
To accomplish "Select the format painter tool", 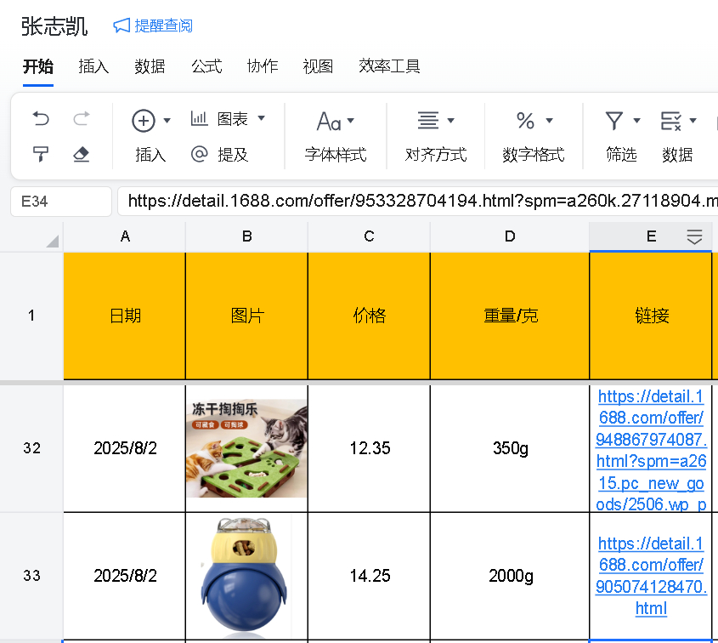I will [41, 154].
